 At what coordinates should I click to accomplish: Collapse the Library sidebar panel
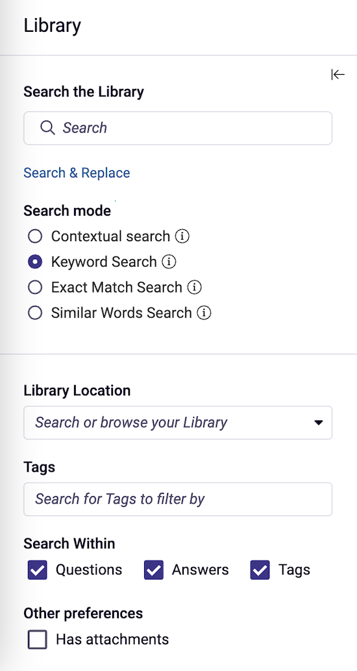(338, 75)
